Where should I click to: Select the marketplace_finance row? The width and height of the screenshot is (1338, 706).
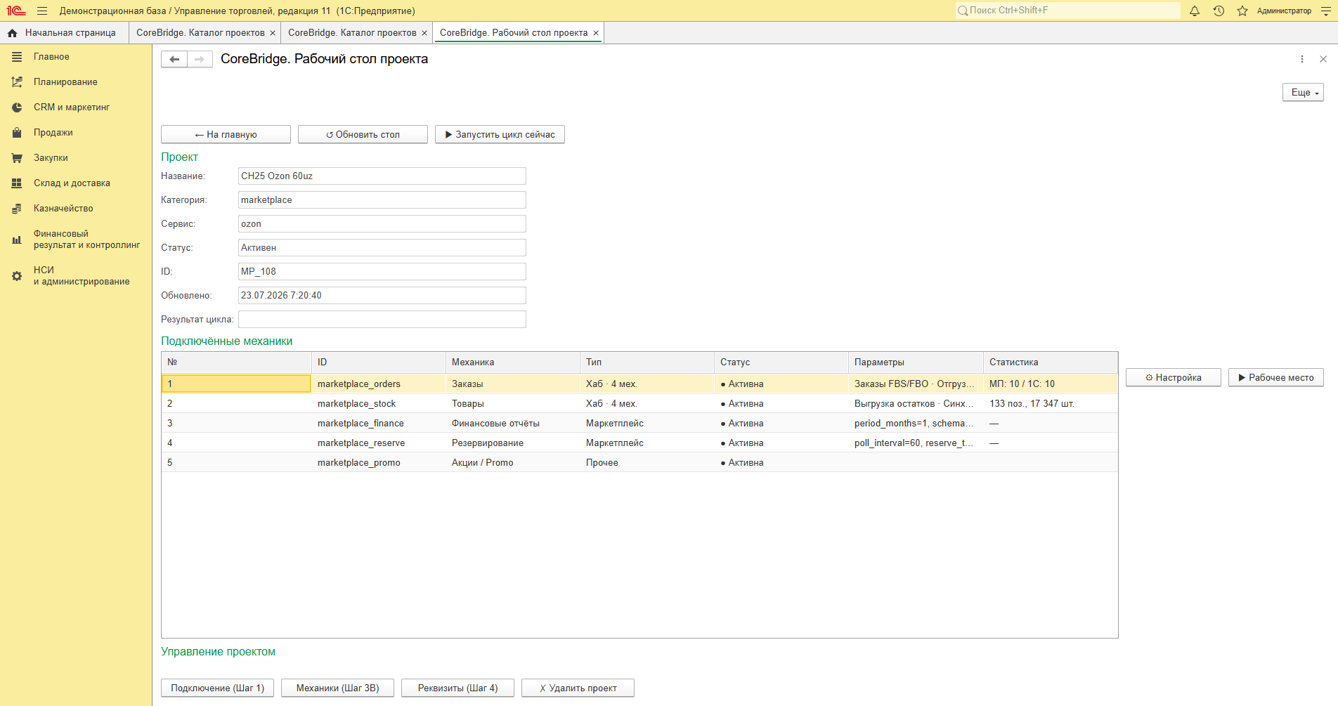(639, 423)
